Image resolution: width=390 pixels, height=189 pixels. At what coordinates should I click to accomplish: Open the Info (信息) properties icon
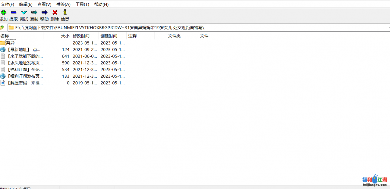tap(65, 12)
